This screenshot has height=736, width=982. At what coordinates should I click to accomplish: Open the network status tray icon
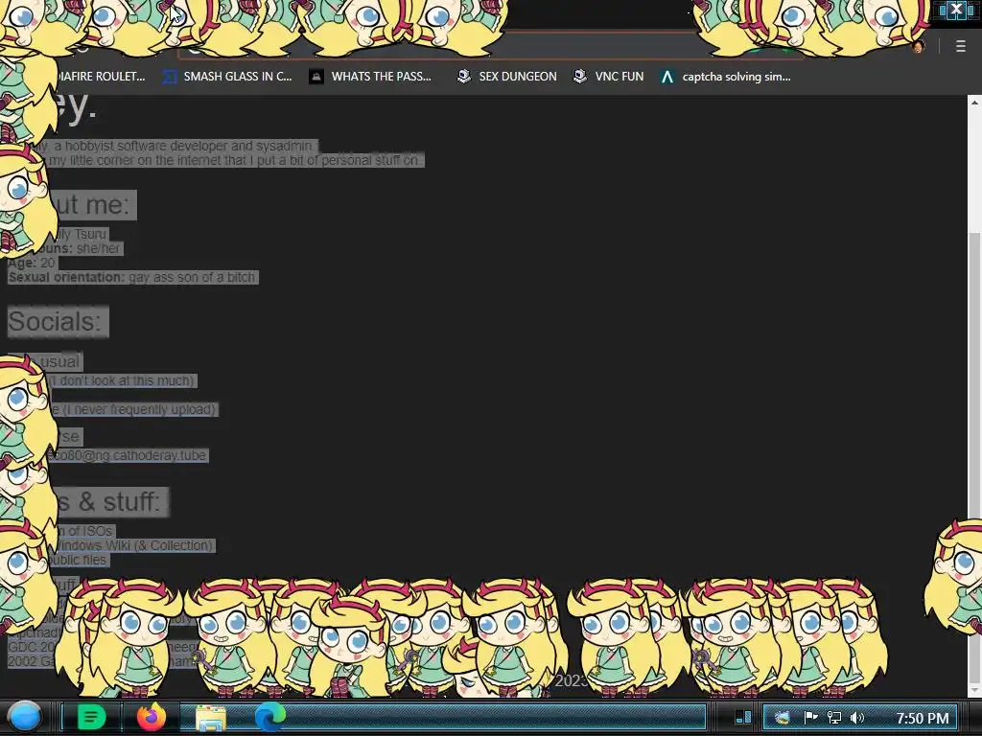(x=834, y=718)
